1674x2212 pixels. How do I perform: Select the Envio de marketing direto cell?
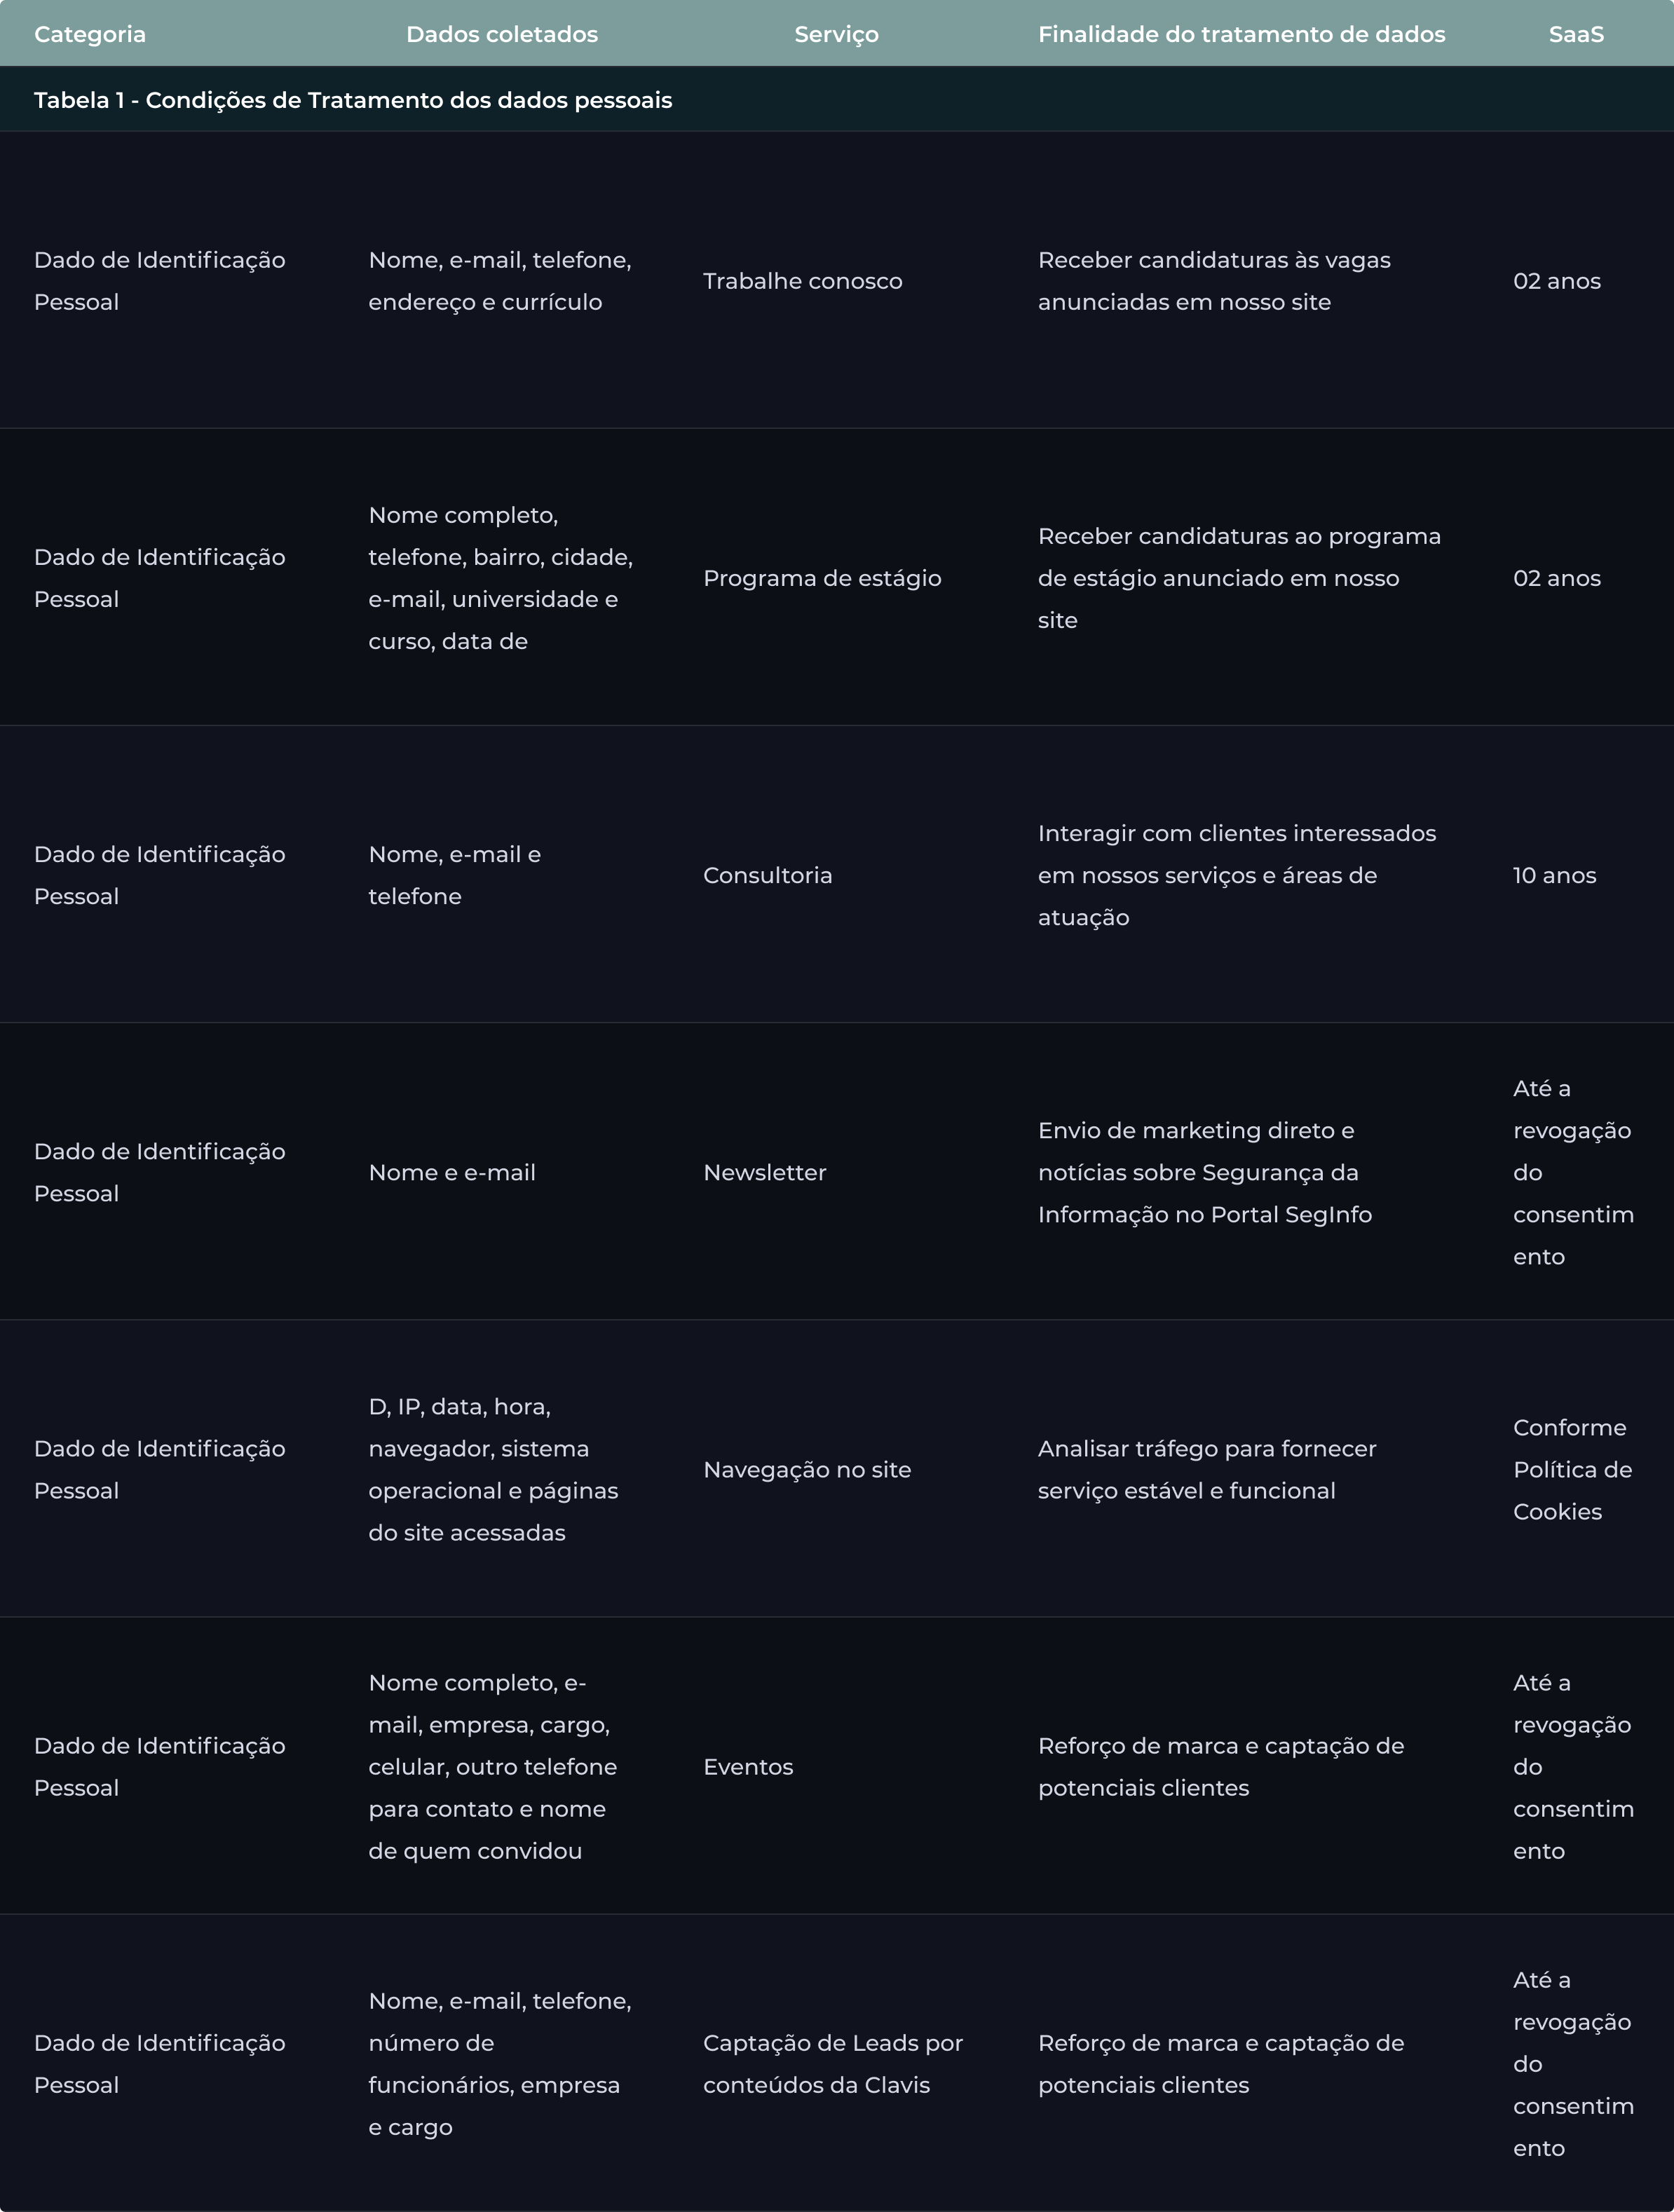pos(1204,1172)
